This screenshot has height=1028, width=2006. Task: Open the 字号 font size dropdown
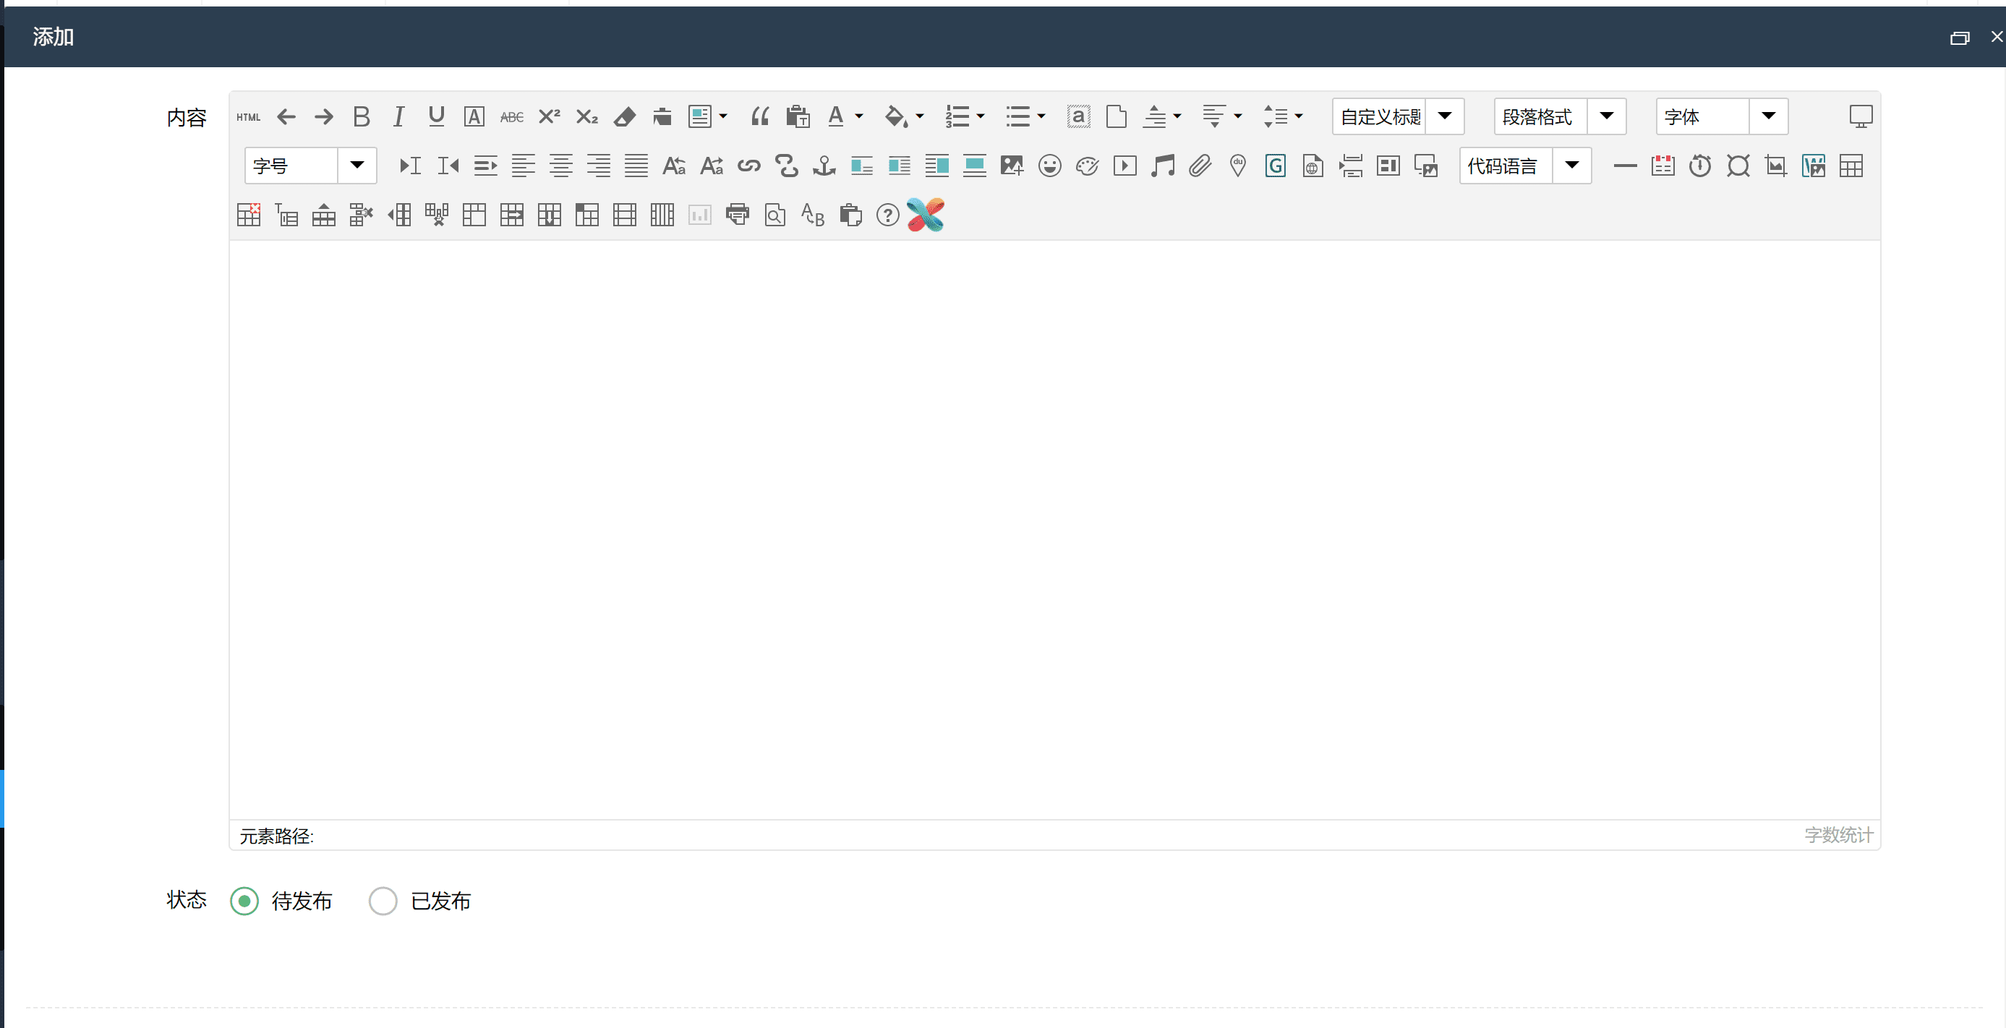(x=357, y=165)
